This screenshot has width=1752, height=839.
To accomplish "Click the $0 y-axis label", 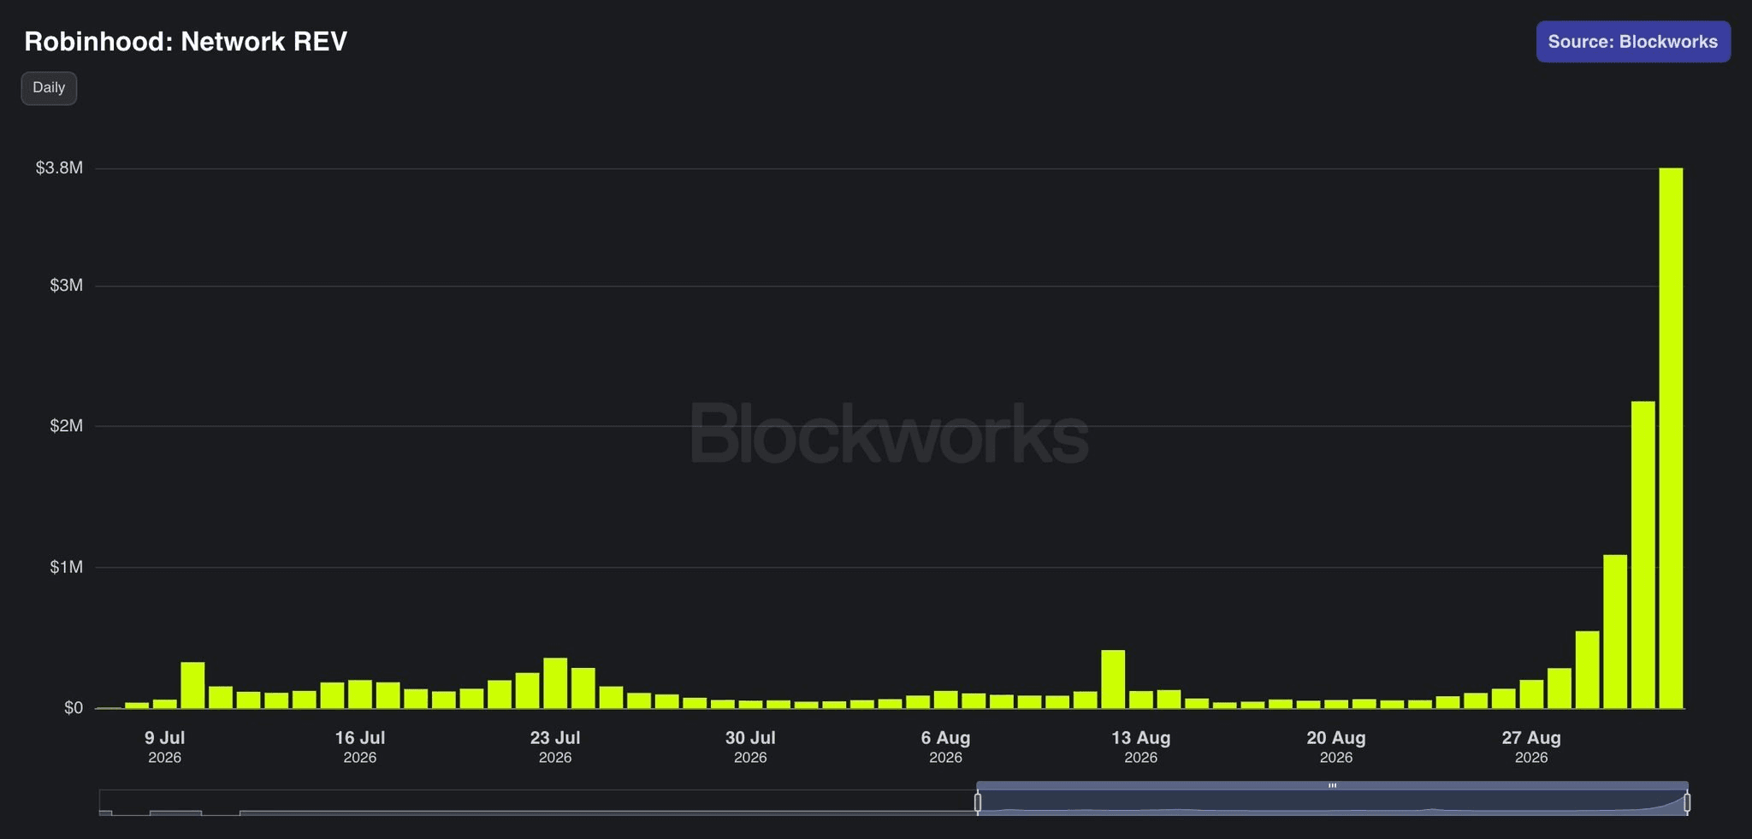I will [74, 708].
